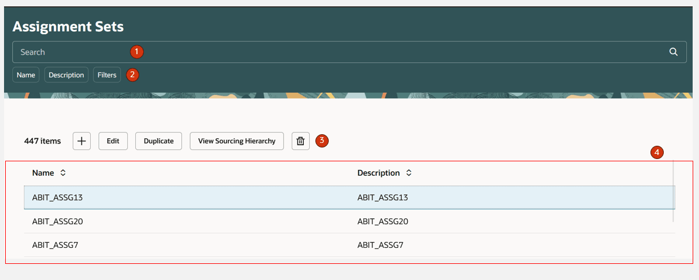
Task: Select the Name filter chip
Action: (26, 75)
